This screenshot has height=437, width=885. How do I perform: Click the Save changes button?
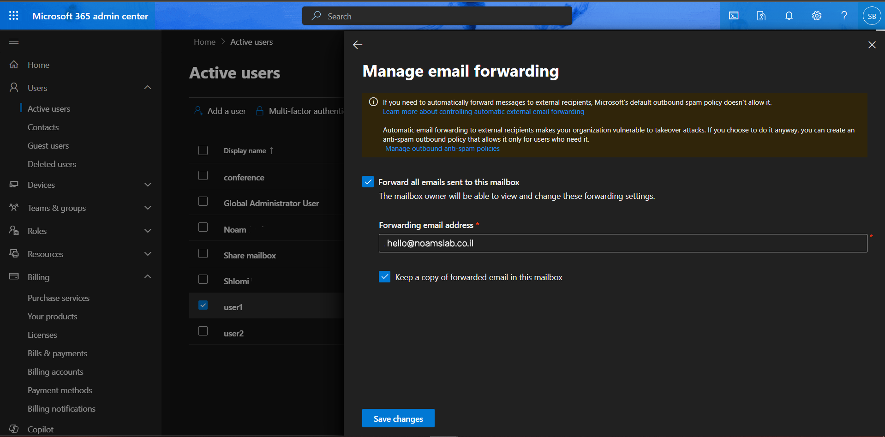click(398, 418)
